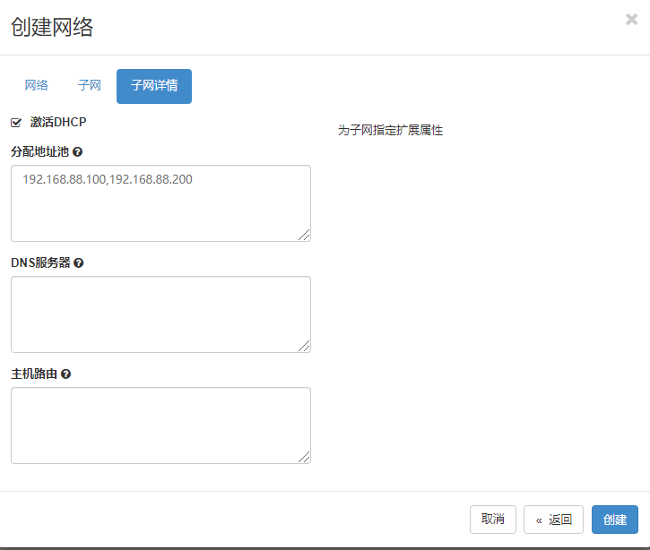Click the resize handle of 分配地址池 box
The image size is (650, 550).
[x=305, y=236]
